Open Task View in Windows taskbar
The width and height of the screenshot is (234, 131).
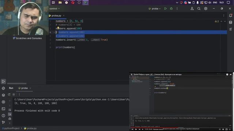point(53,3)
